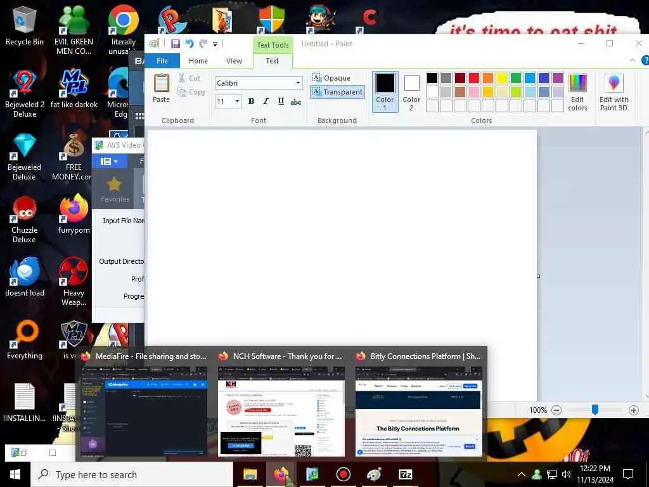Image resolution: width=649 pixels, height=487 pixels.
Task: Click the Type here to search box
Action: (132, 474)
